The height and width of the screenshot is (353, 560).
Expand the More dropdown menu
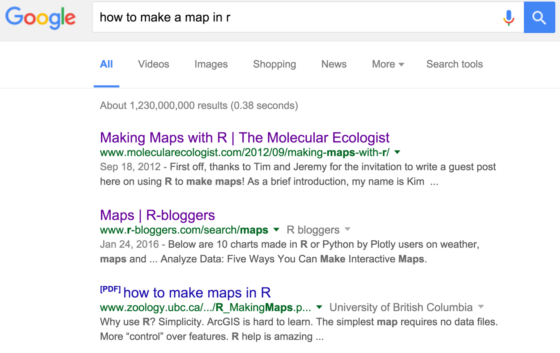tap(388, 64)
